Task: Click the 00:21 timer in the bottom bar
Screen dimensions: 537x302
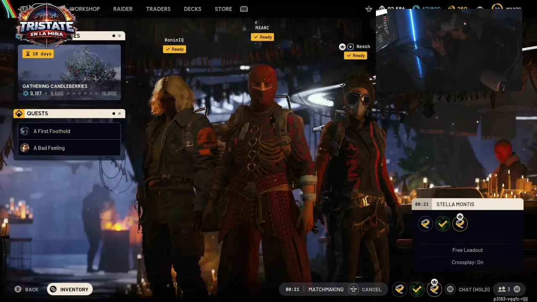Action: pyautogui.click(x=292, y=289)
